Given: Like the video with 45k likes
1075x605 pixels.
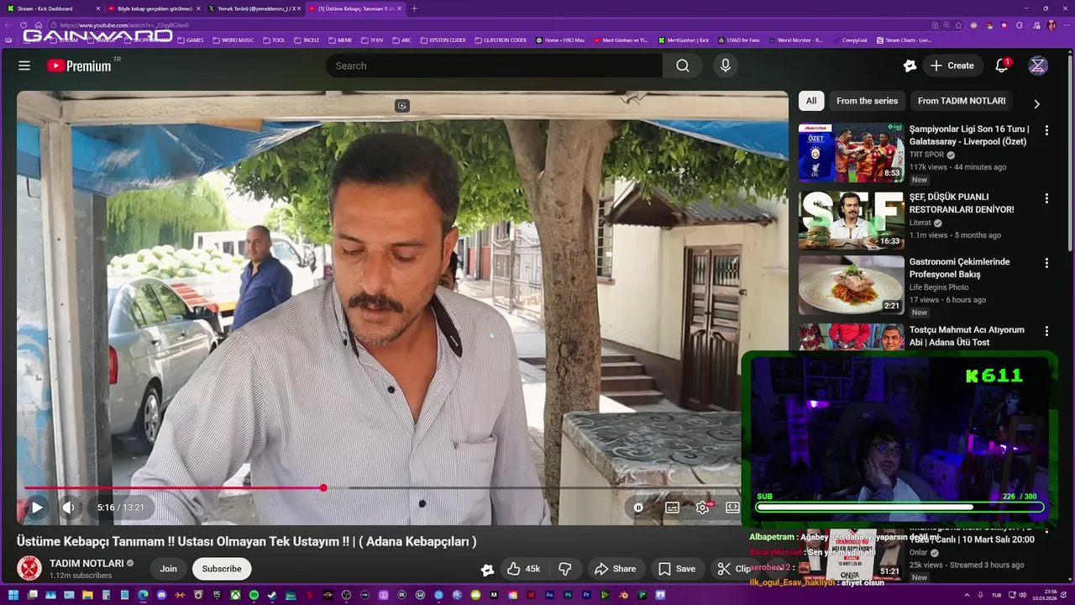Looking at the screenshot, I should click(524, 569).
